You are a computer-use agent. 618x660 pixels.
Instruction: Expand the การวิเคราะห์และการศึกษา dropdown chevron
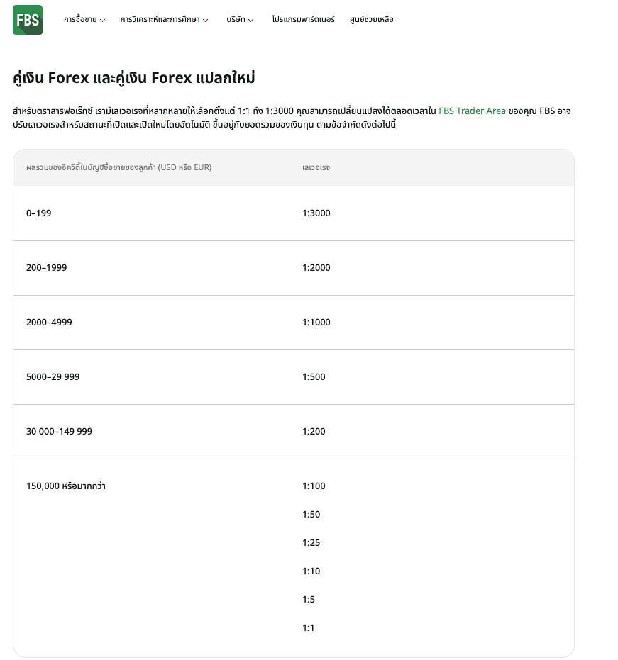coord(206,20)
